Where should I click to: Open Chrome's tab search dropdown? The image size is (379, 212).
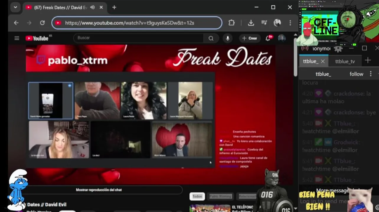point(15,7)
